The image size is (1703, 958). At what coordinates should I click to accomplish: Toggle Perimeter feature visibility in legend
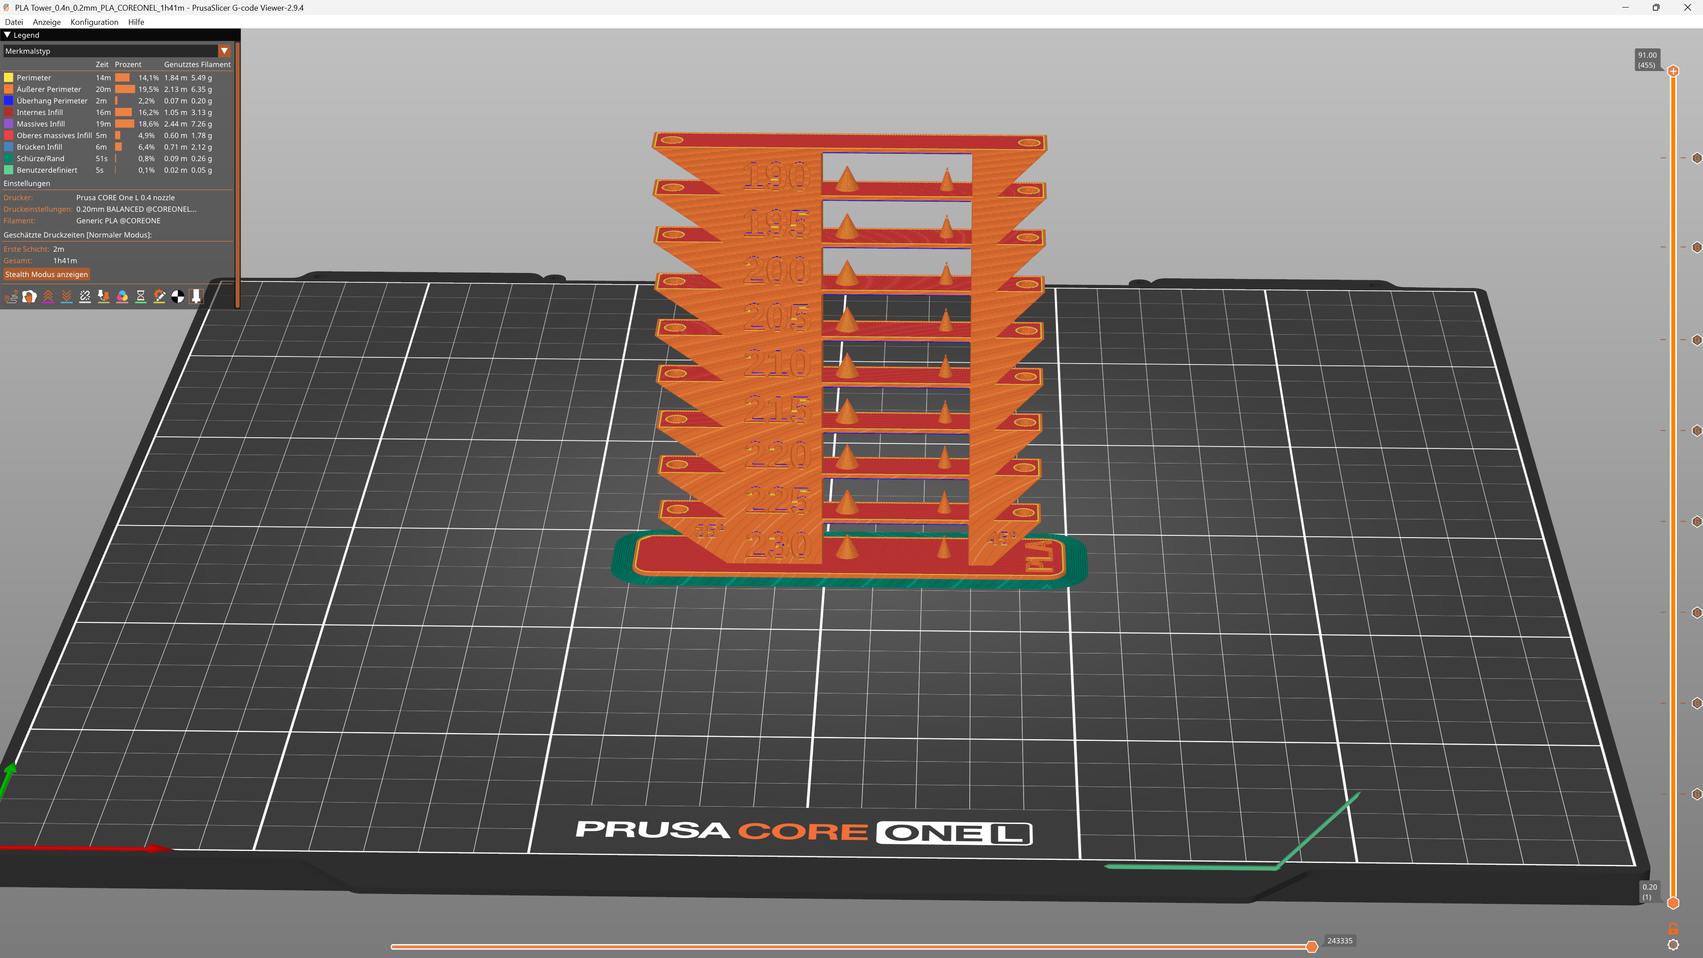pyautogui.click(x=117, y=77)
